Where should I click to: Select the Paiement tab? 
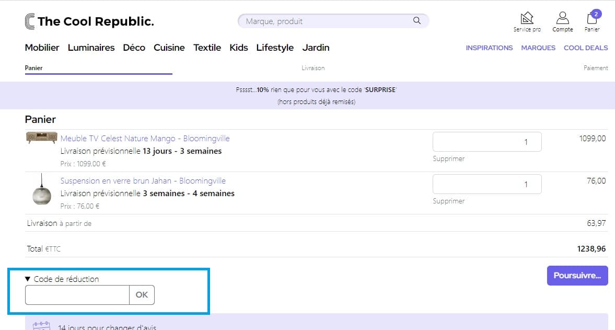(597, 67)
